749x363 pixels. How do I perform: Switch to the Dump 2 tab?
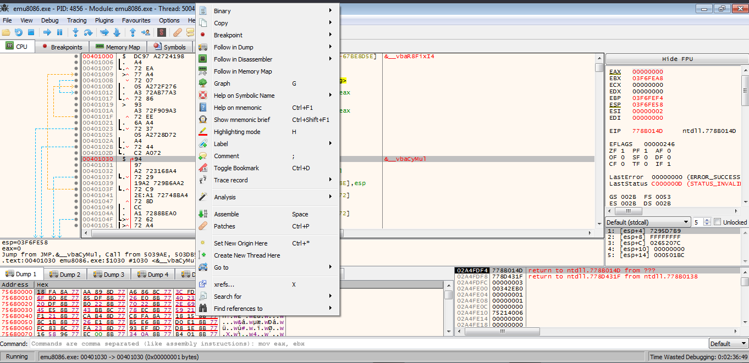tap(65, 274)
